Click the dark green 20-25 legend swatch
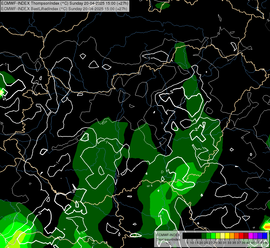Viewport: 270px width, 248px height. click(x=204, y=236)
